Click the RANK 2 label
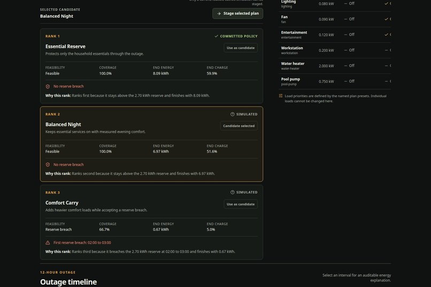Image resolution: width=431 pixels, height=287 pixels. tap(52, 114)
